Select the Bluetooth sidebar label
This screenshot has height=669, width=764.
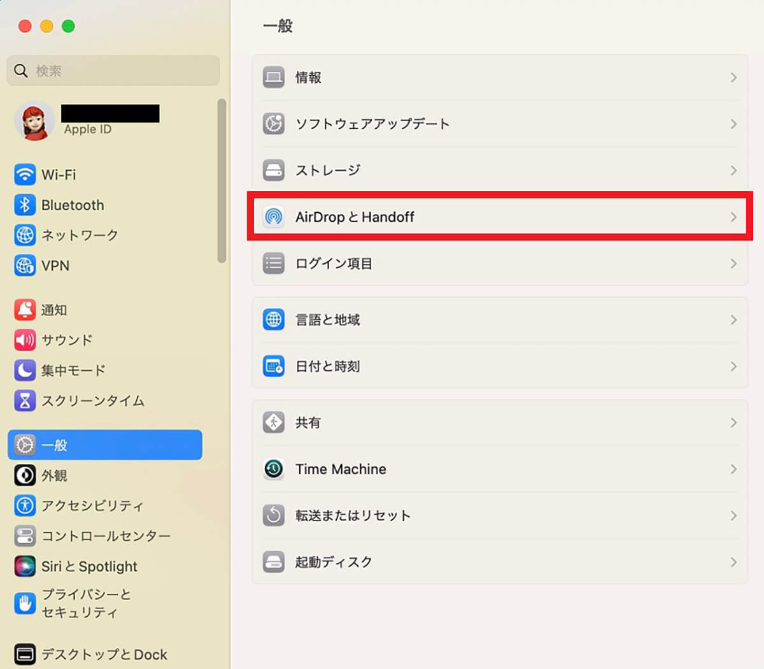click(73, 205)
